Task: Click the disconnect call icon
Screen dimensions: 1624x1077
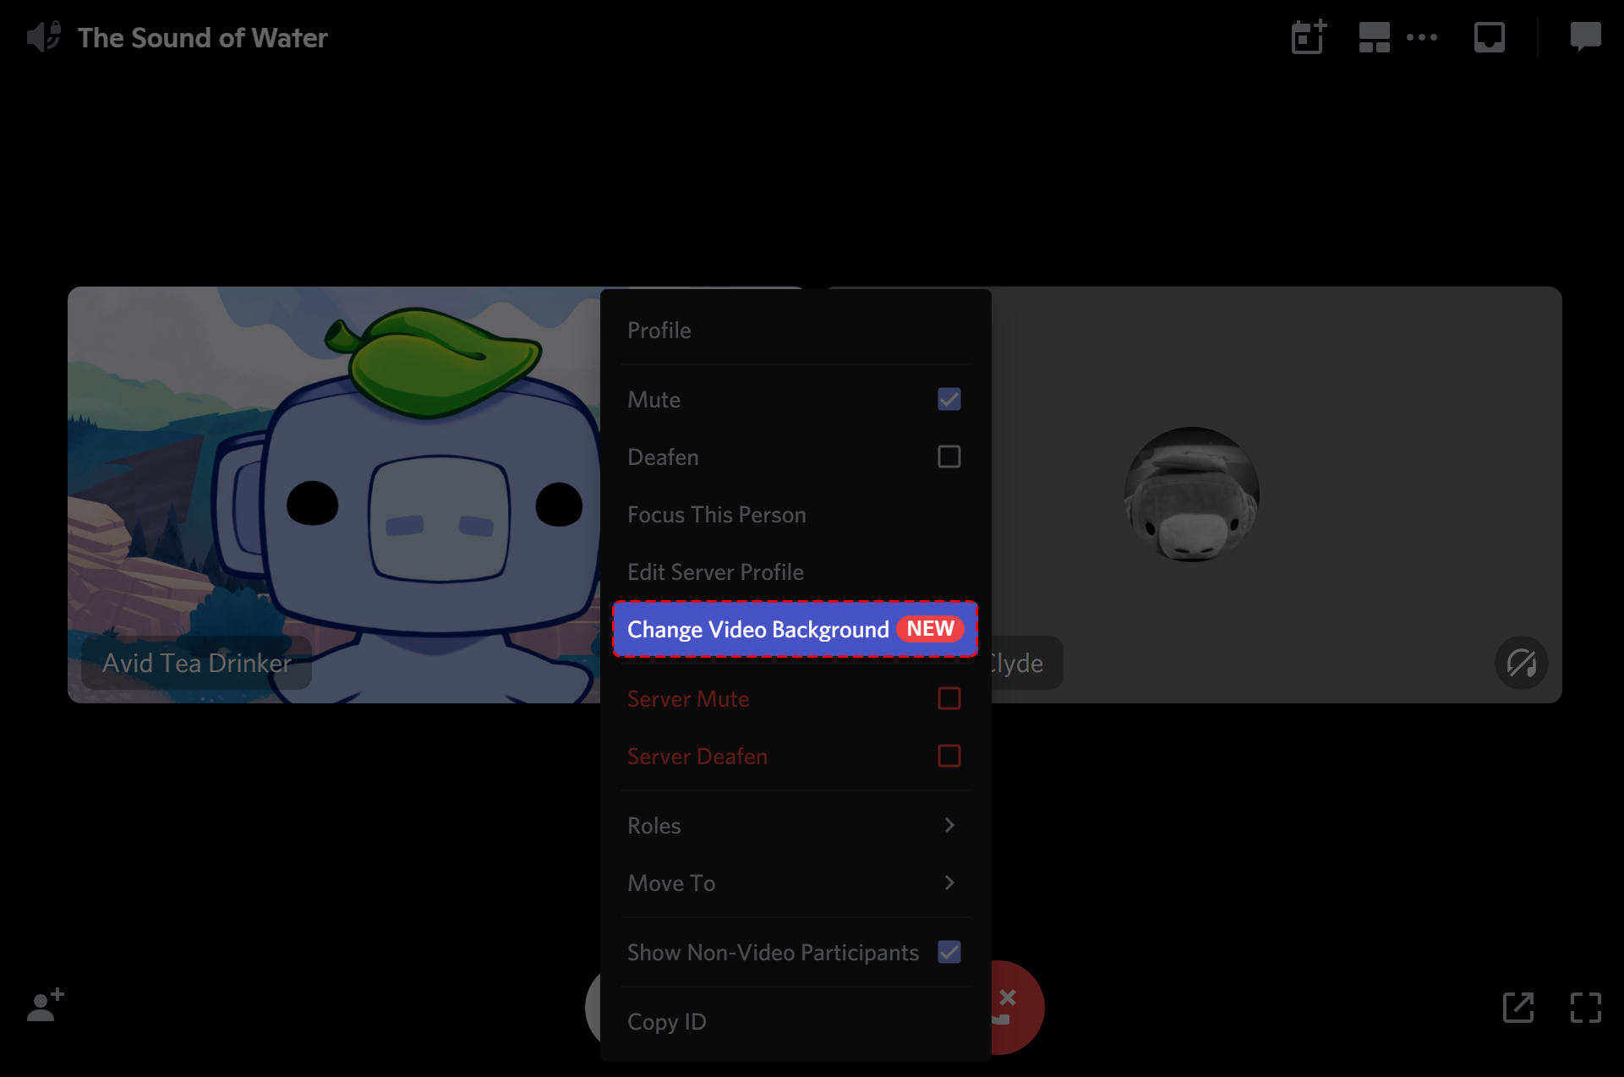Action: pyautogui.click(x=1008, y=1009)
